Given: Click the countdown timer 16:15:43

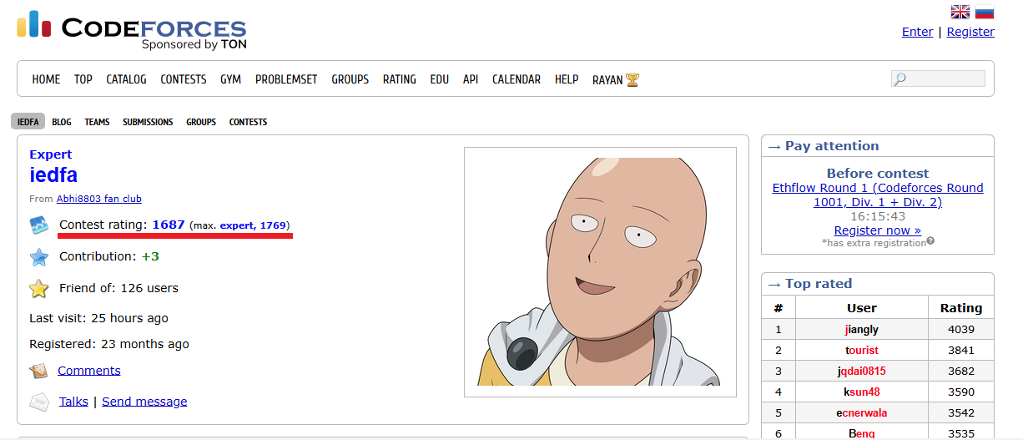Looking at the screenshot, I should [x=878, y=215].
